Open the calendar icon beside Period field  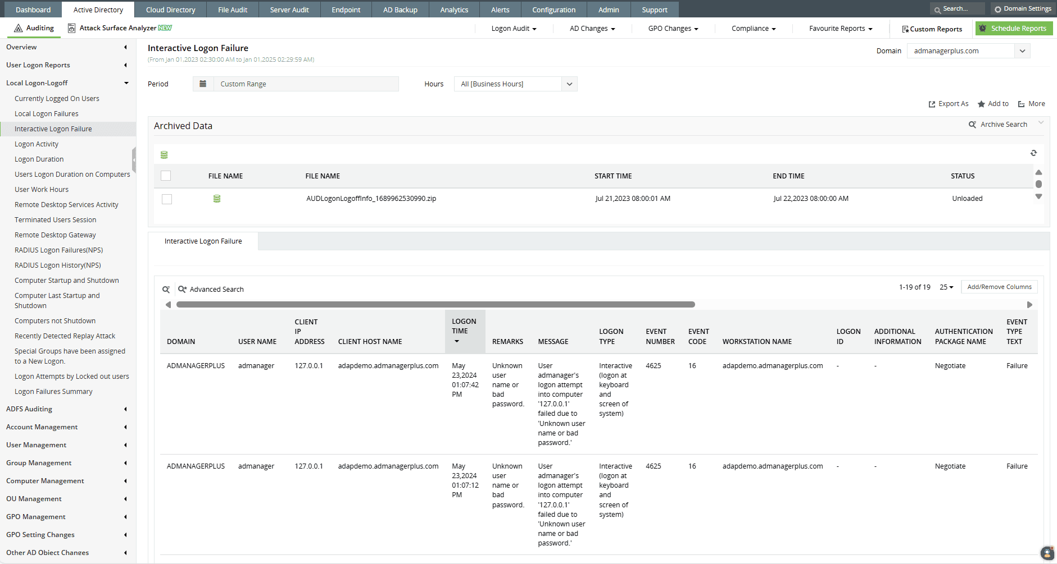tap(203, 84)
